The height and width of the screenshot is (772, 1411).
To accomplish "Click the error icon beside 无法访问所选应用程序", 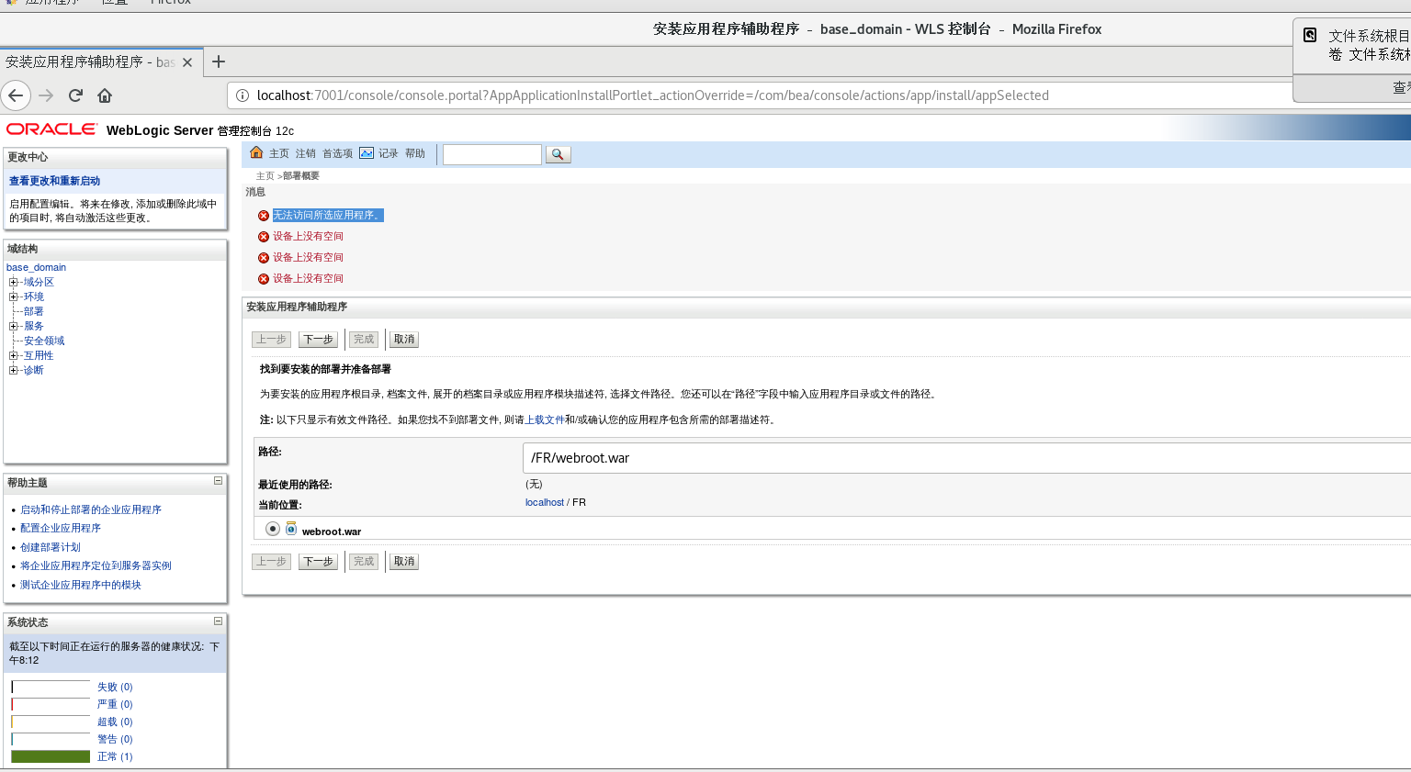I will point(264,216).
